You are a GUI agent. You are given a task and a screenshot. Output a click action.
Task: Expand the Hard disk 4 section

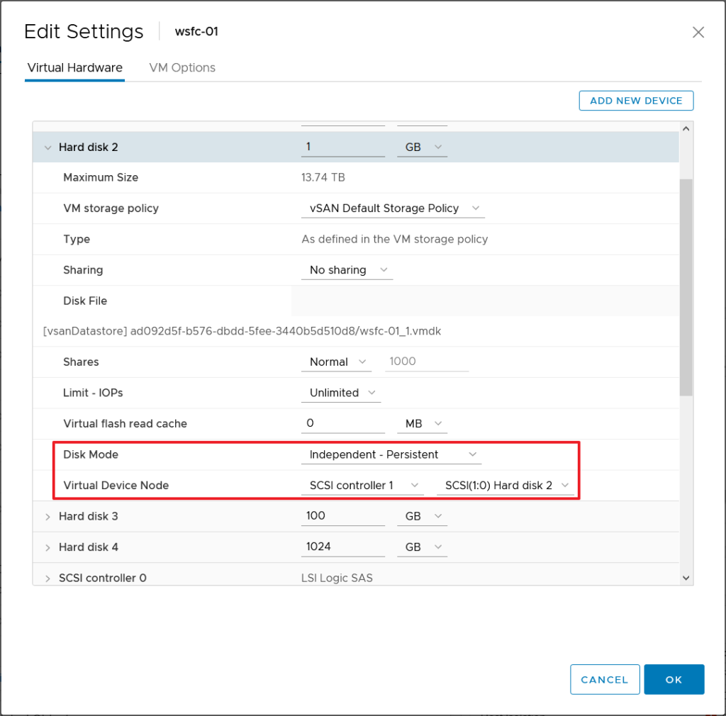tap(48, 548)
